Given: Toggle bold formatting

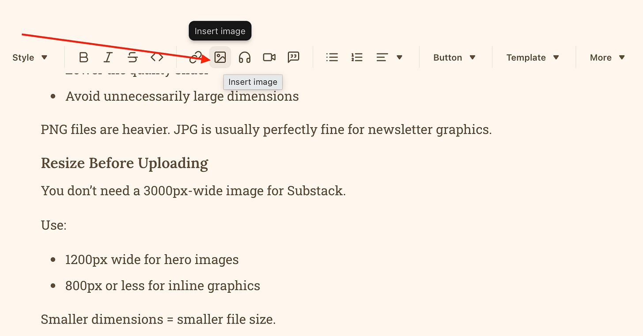Looking at the screenshot, I should click(x=83, y=57).
